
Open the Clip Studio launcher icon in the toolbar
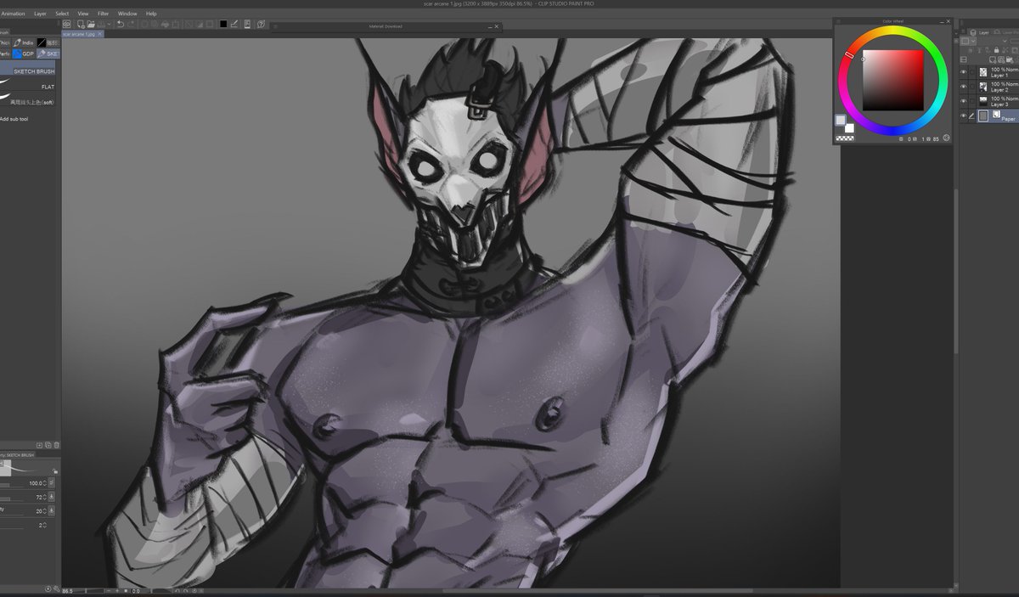pyautogui.click(x=66, y=25)
